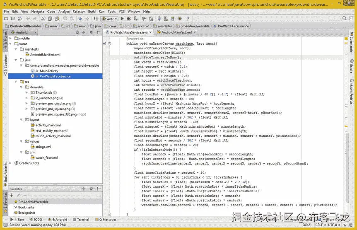Open the Gradle side panel
Viewport: 357px width, 230px height.
(352, 66)
